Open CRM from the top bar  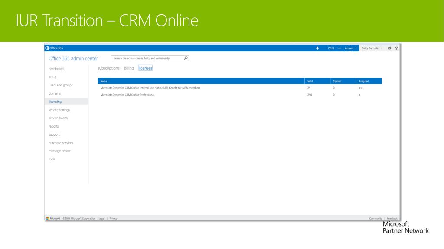[331, 48]
